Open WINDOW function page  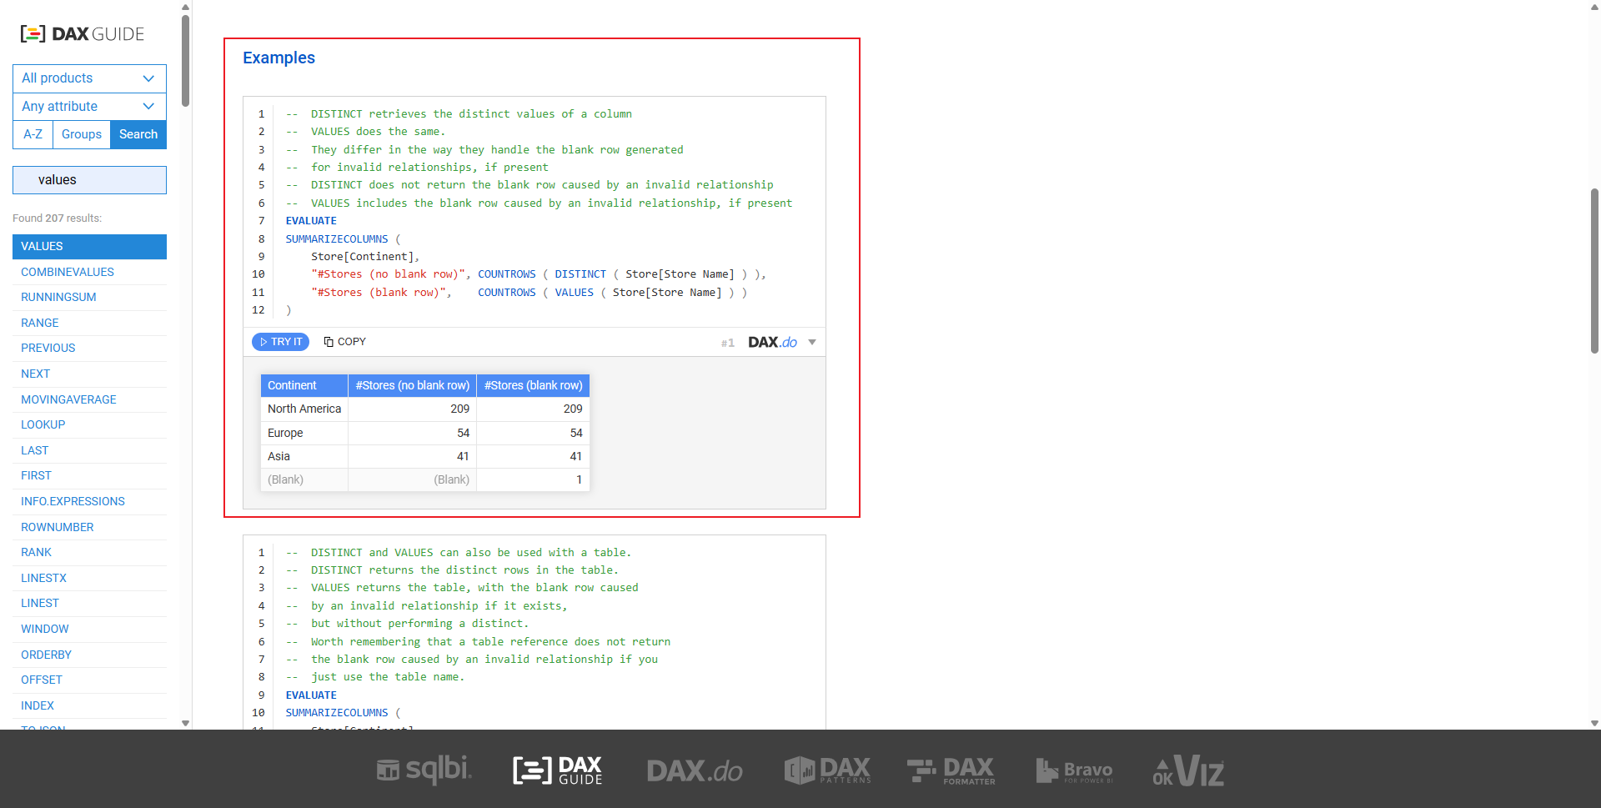click(x=45, y=630)
